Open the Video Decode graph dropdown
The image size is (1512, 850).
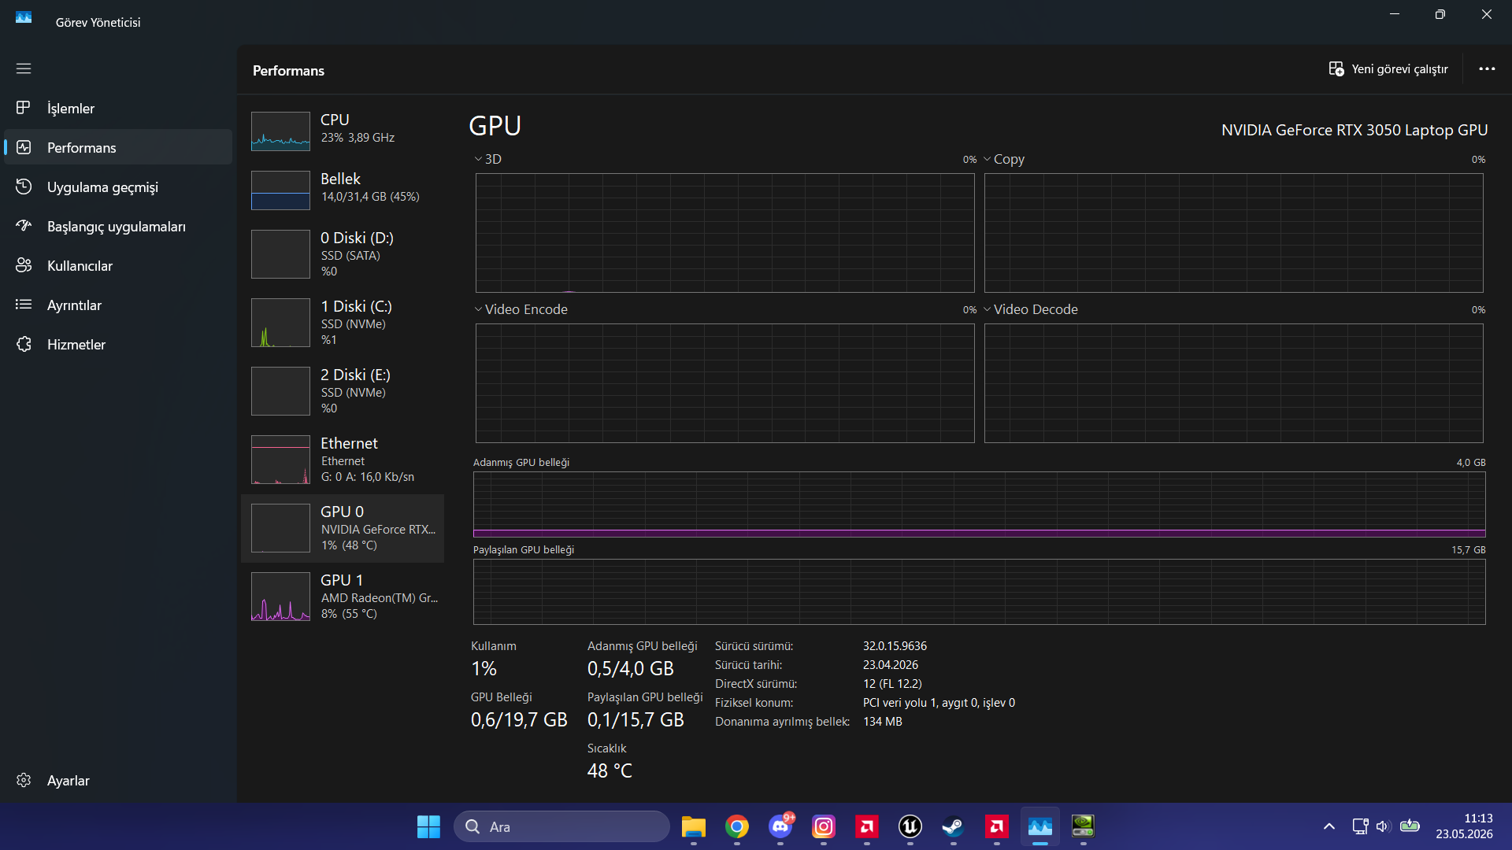(x=1030, y=309)
